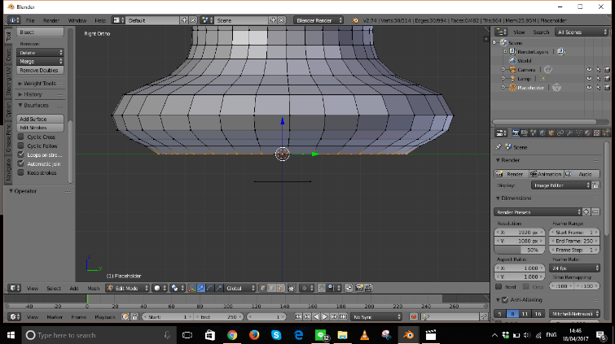Hide the Camera object via eye icon
Viewport: 615px width, 344px height.
click(x=589, y=70)
